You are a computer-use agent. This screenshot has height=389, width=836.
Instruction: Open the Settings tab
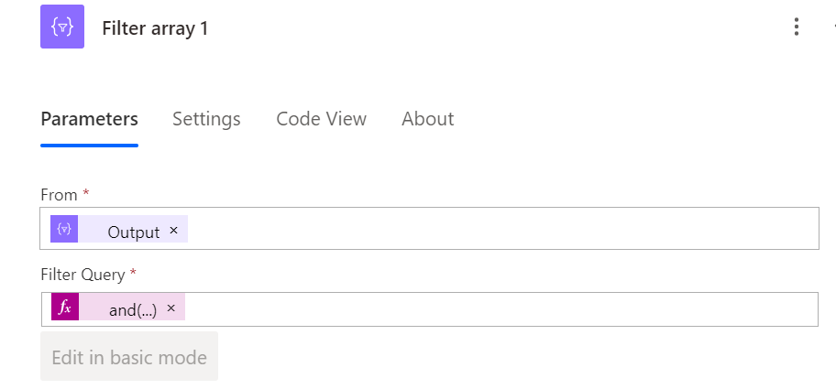pyautogui.click(x=206, y=119)
